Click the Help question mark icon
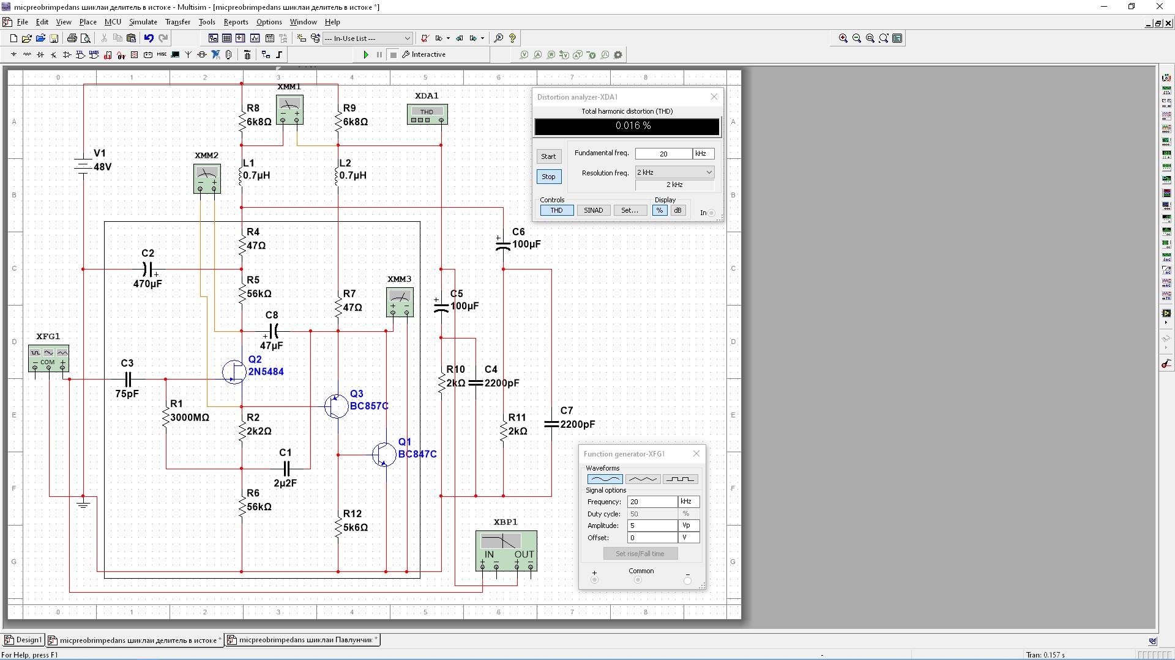 (x=513, y=38)
